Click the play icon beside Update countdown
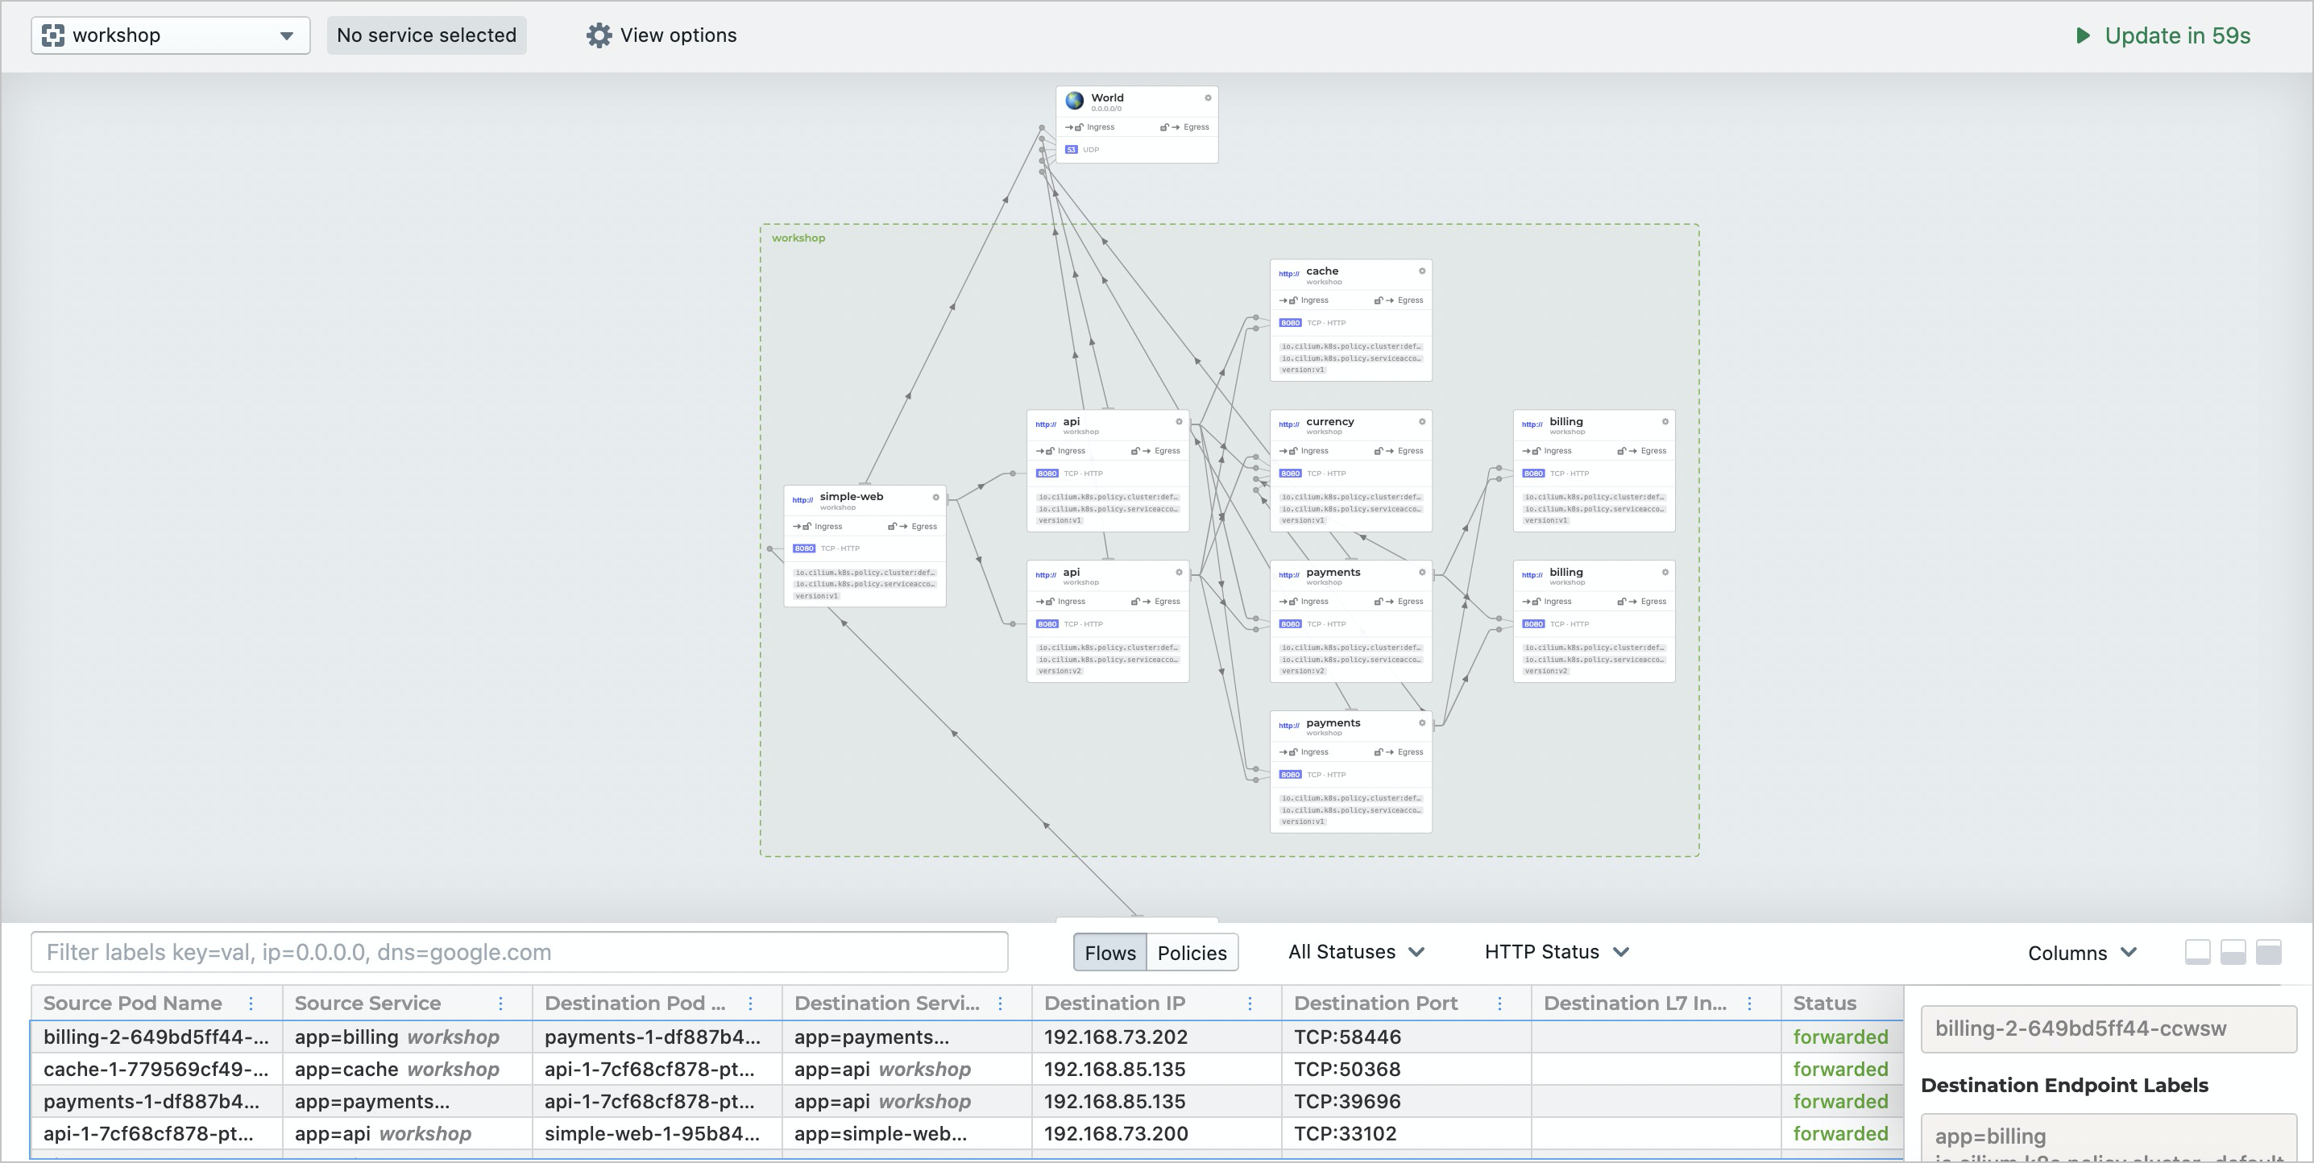 pyautogui.click(x=2082, y=36)
